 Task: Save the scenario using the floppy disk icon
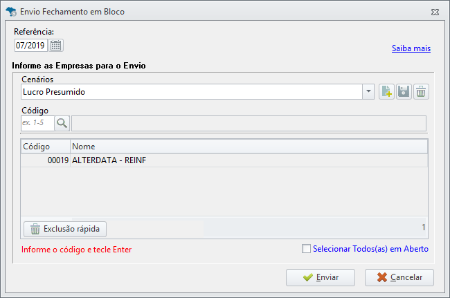[404, 92]
